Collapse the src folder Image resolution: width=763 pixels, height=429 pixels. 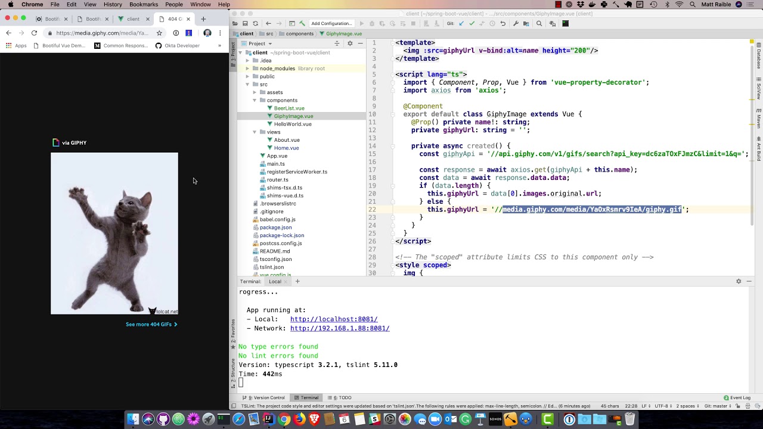coord(247,84)
